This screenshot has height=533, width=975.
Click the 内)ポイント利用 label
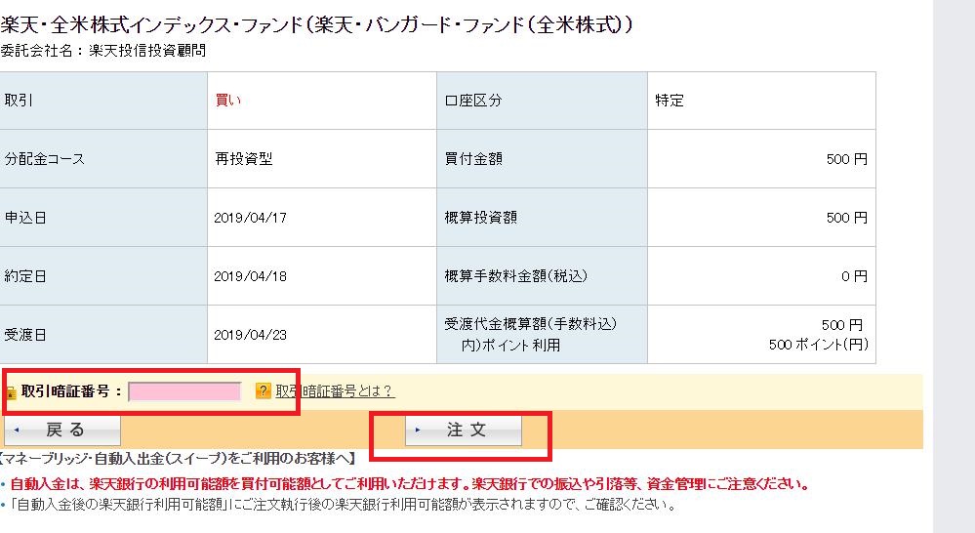click(510, 346)
